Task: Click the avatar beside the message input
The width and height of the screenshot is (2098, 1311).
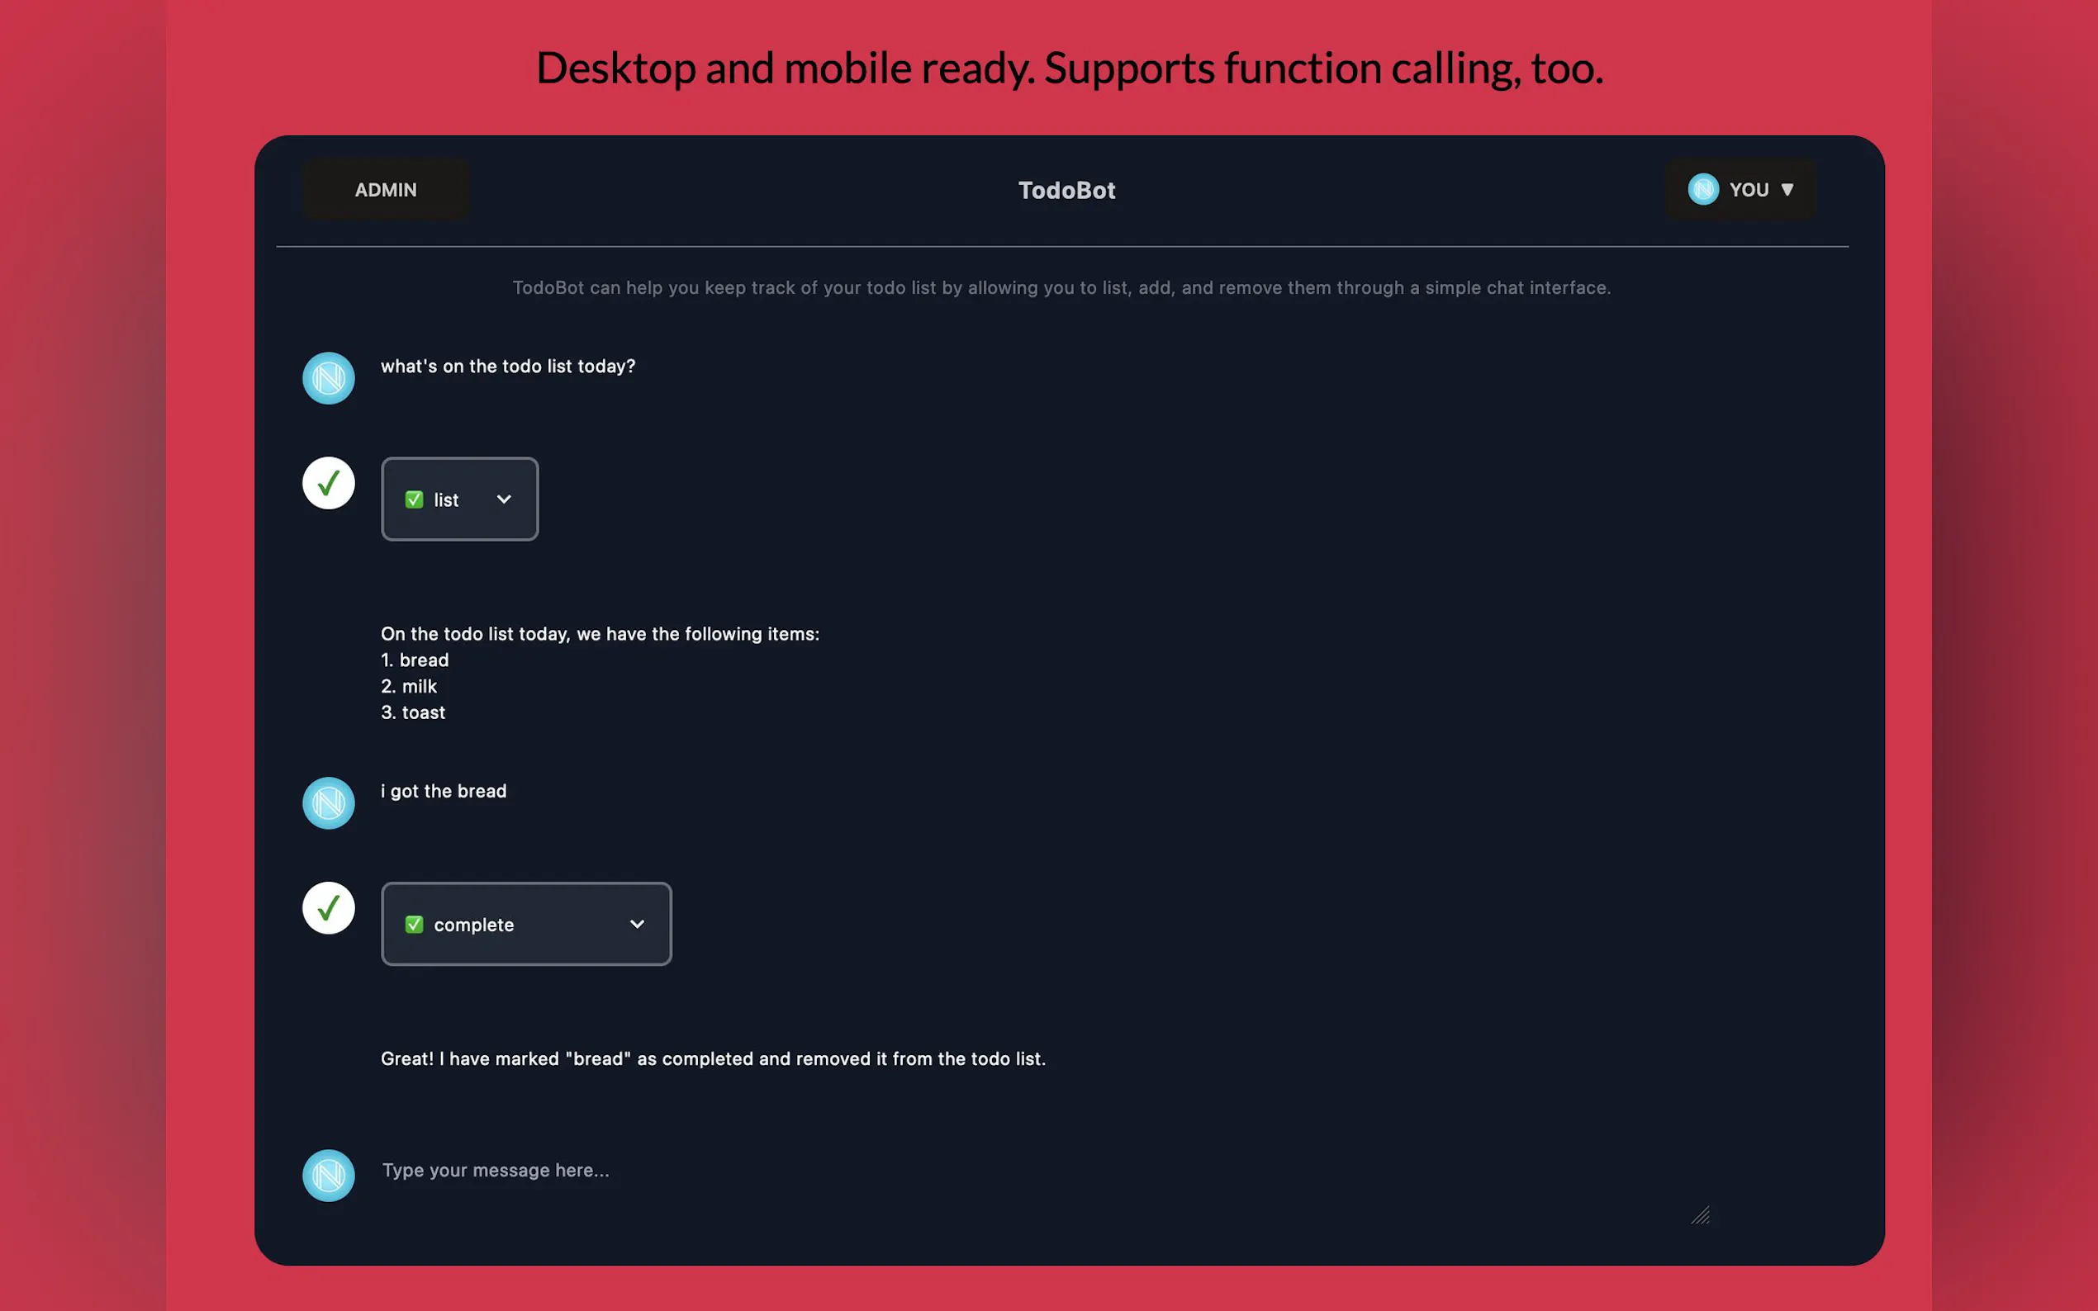Action: pyautogui.click(x=328, y=1176)
